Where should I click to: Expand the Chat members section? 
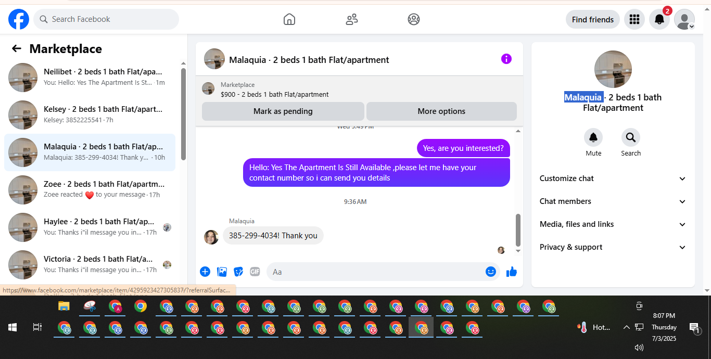613,201
